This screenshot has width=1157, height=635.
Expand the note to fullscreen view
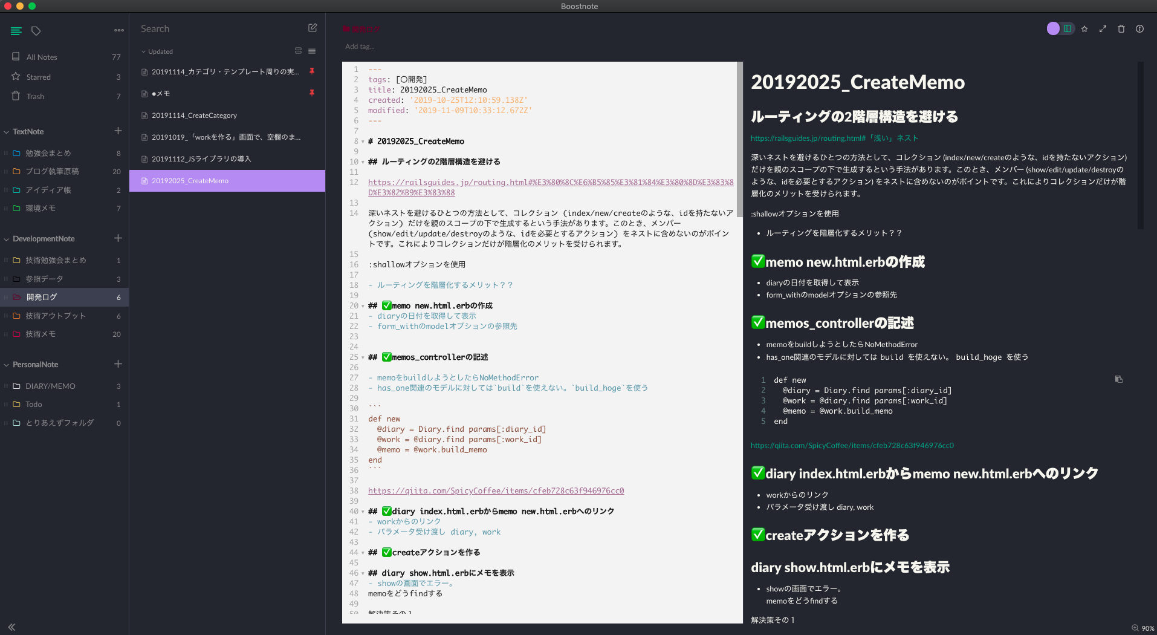click(1103, 28)
